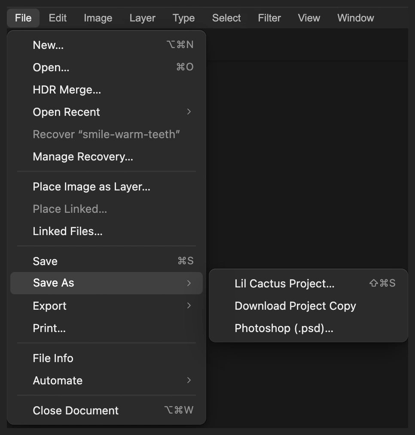Expand the Export submenu chevron
The width and height of the screenshot is (415, 435).
pyautogui.click(x=189, y=305)
